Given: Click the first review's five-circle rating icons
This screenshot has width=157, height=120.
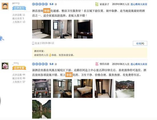Looking at the screenshot, I should (40, 4).
